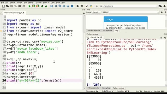Click line 26 print statement in editor
This screenshot has height=94, width=167.
(34, 80)
